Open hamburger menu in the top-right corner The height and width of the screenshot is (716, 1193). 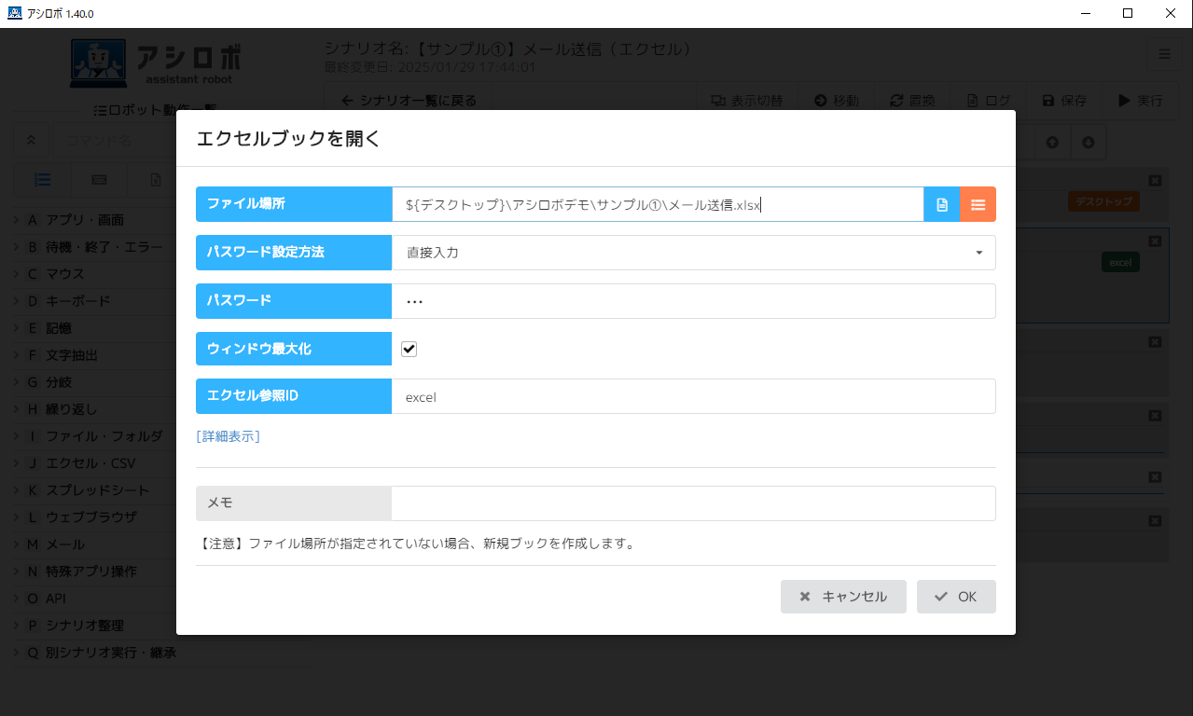point(1164,54)
